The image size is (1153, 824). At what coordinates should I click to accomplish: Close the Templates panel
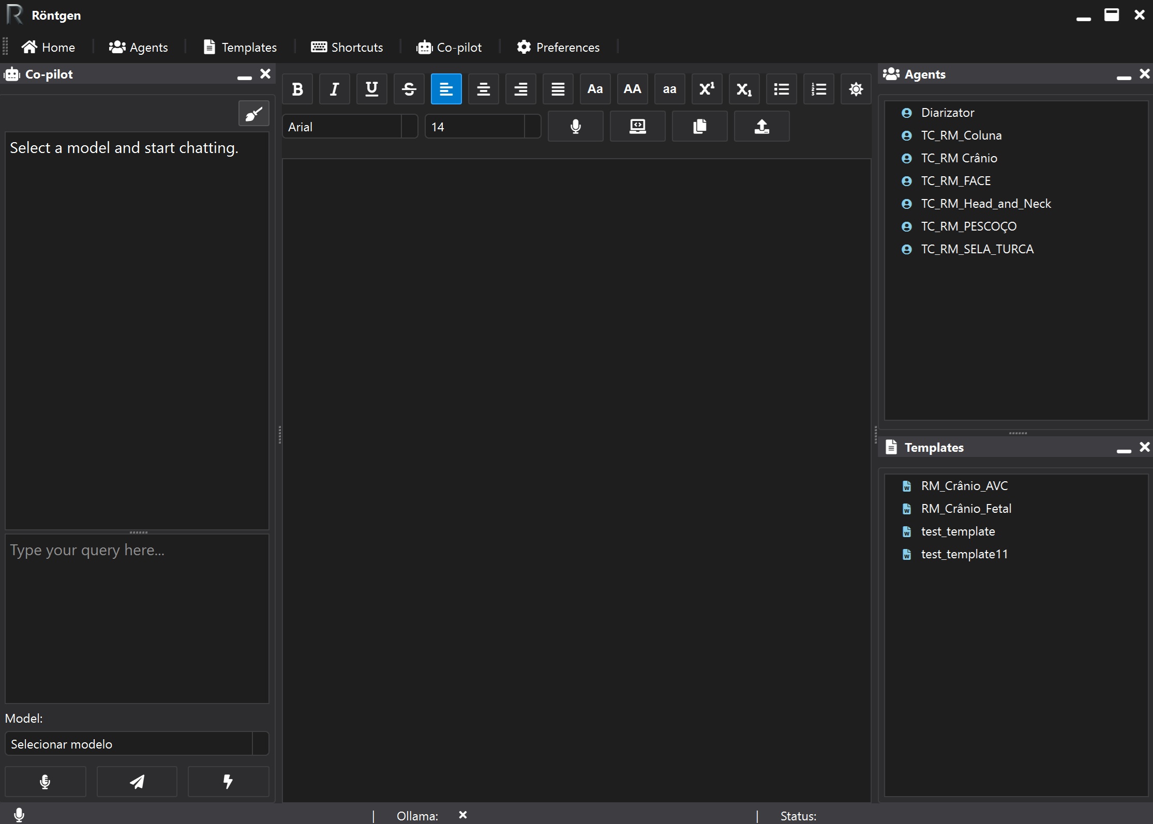click(x=1145, y=447)
